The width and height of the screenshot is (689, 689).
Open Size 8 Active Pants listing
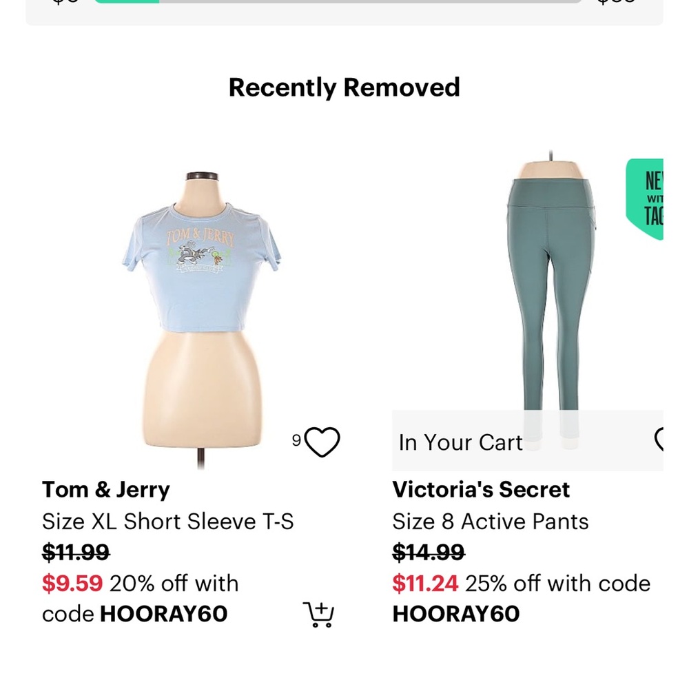point(491,522)
